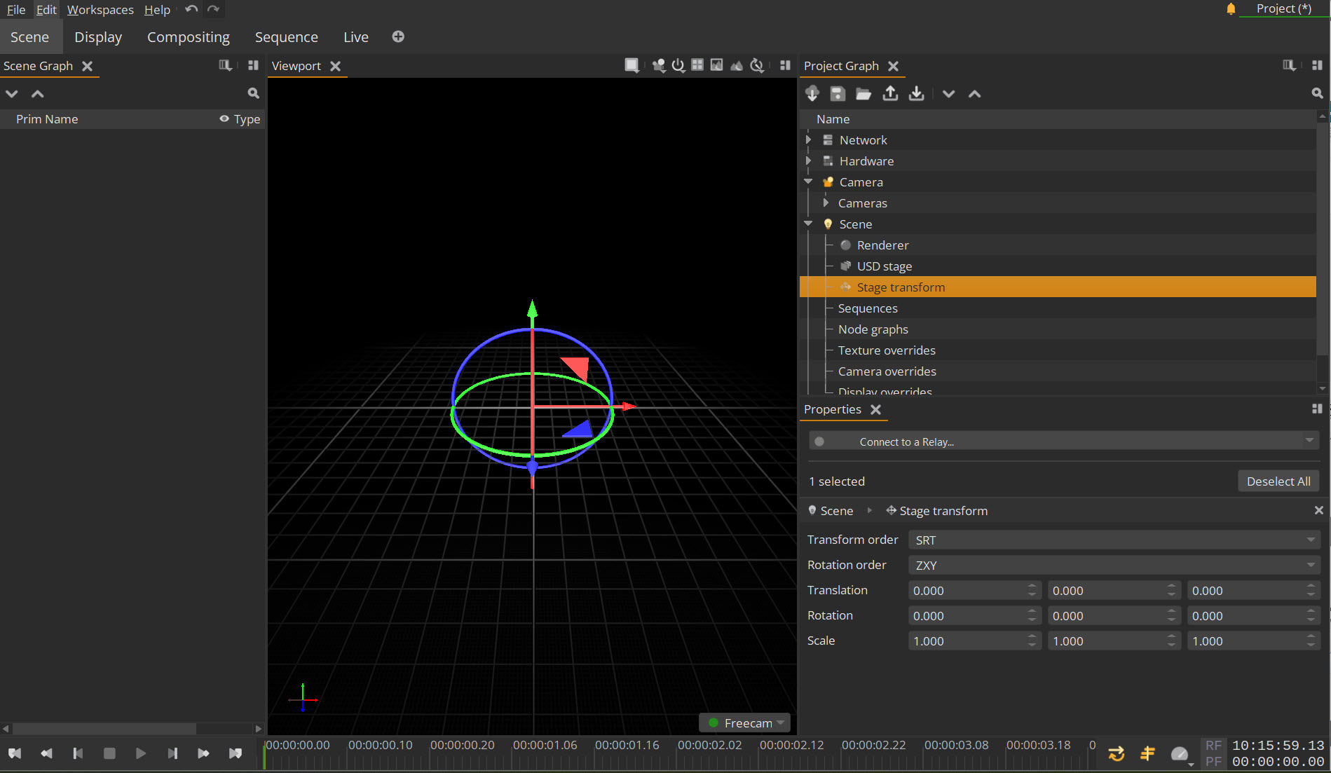
Task: Click the stop button in the transport bar
Action: 109,753
